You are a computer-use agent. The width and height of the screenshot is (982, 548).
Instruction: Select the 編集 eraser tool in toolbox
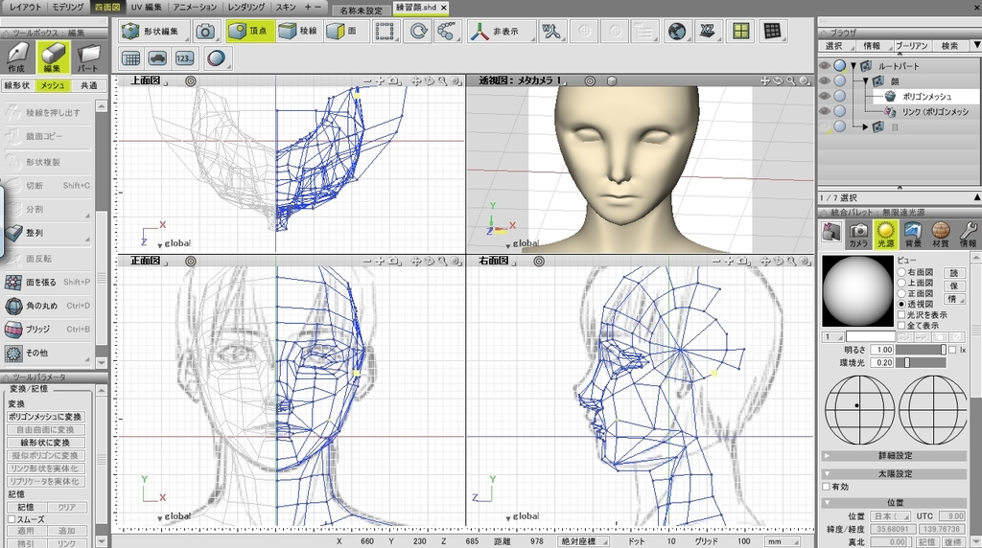tap(53, 57)
